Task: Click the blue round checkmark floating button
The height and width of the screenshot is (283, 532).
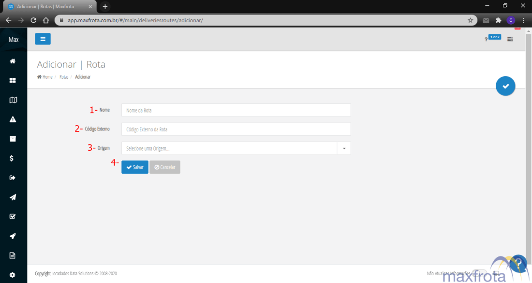Action: coord(505,86)
